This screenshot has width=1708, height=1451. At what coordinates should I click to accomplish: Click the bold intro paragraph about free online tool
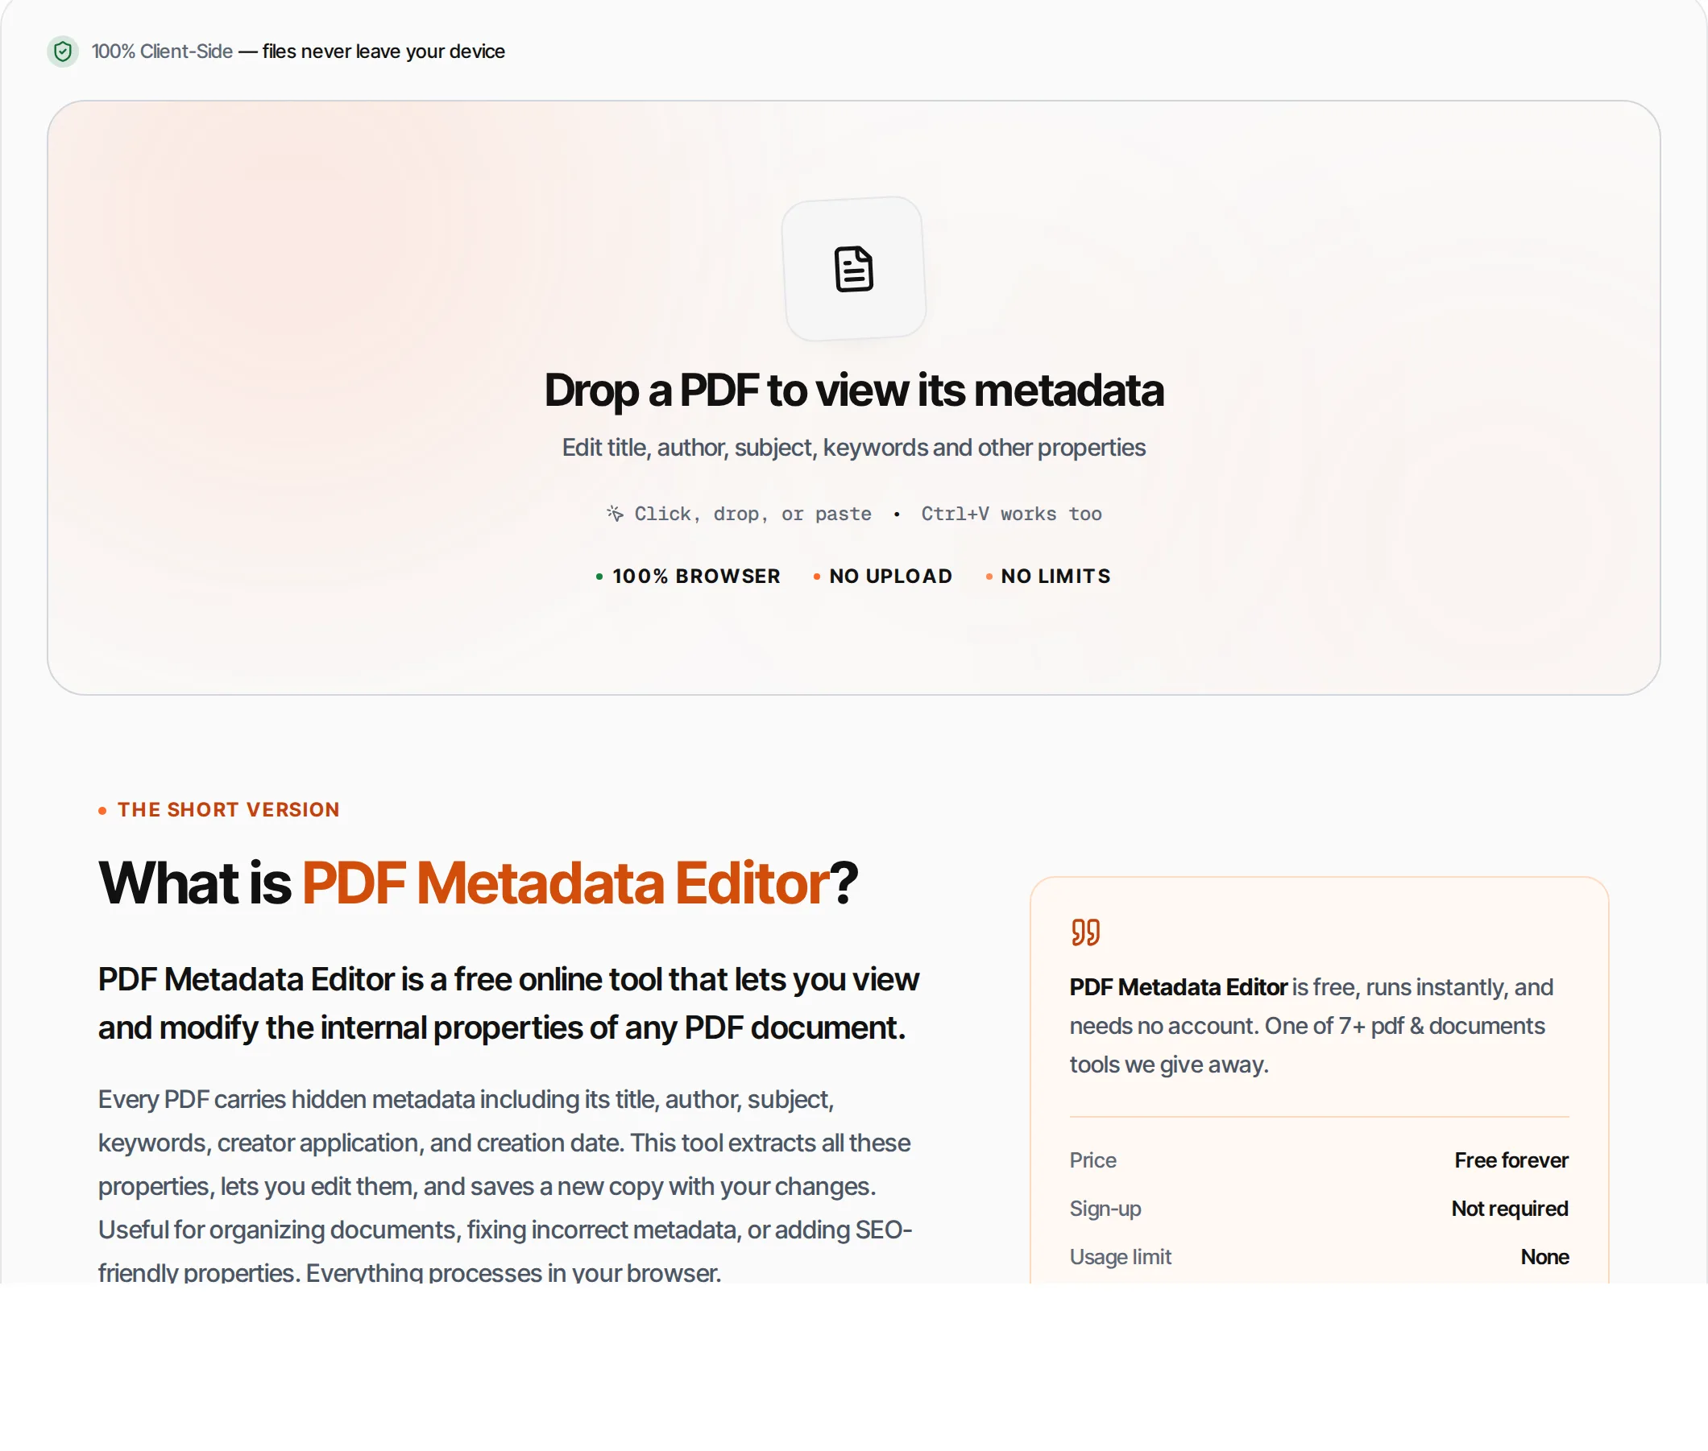tap(508, 1003)
